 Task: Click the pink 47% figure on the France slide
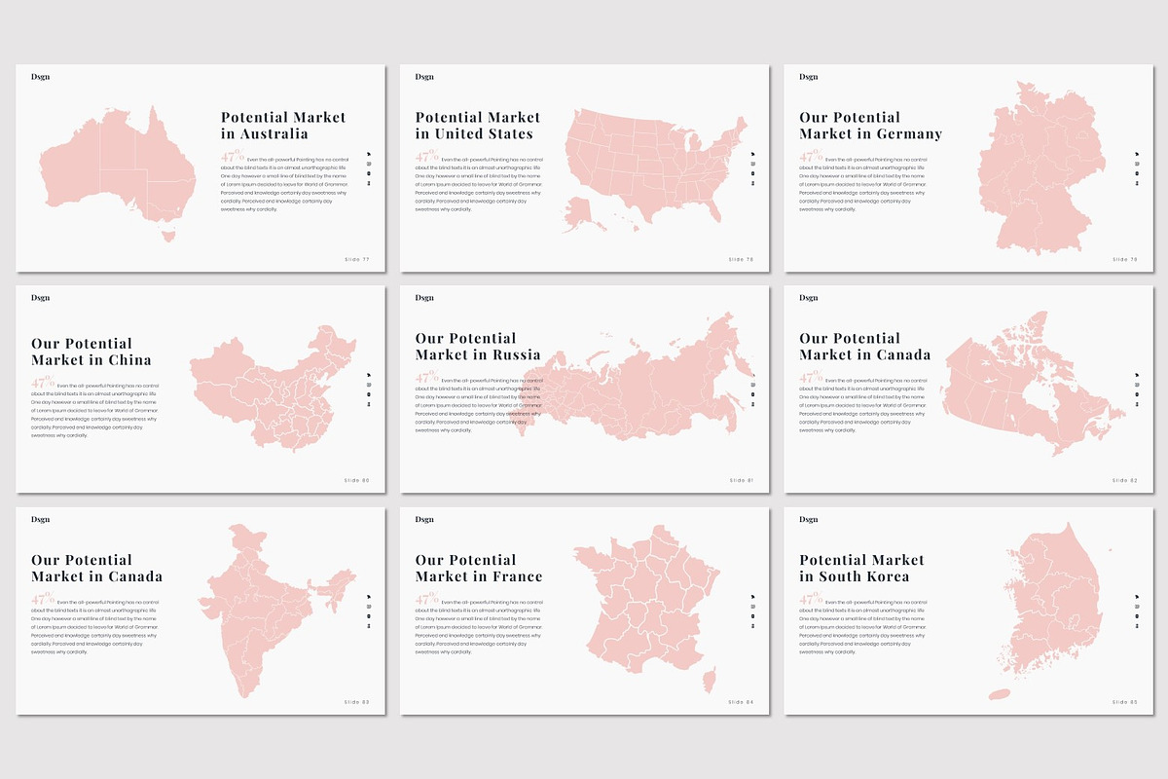click(x=426, y=599)
